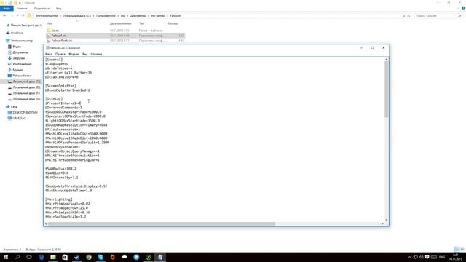466x262 pixels.
Task: Open the Store app on the taskbar
Action: tap(65, 257)
